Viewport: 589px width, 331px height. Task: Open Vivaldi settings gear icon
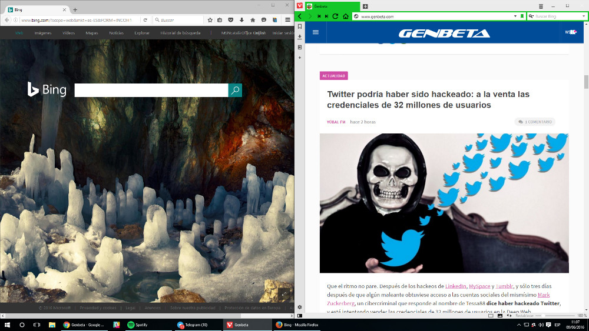[x=299, y=307]
